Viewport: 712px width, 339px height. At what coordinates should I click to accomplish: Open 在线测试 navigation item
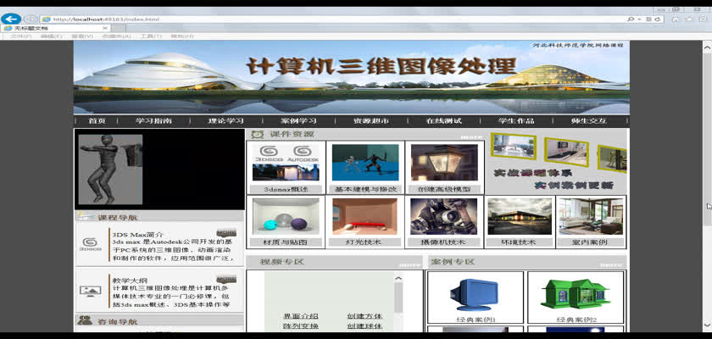point(443,120)
